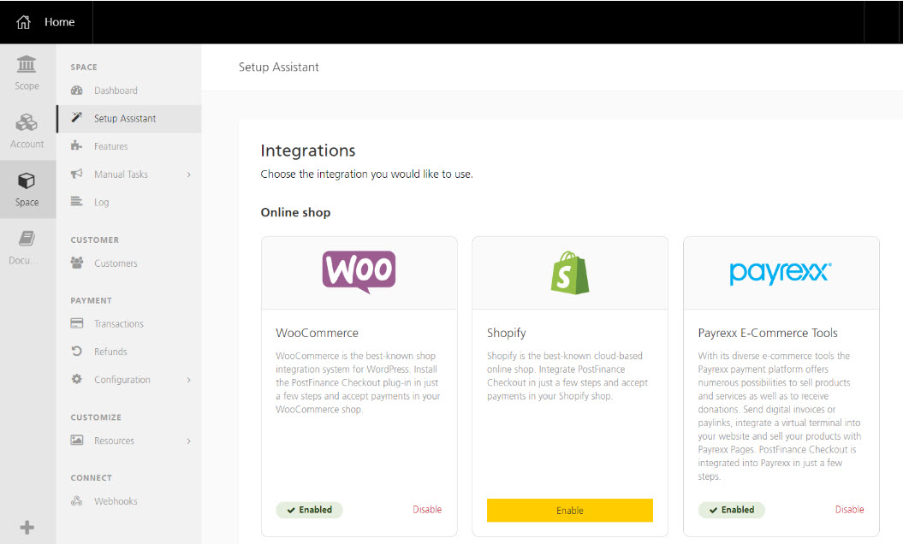Open Webhooks menu item
The height and width of the screenshot is (544, 903).
tap(129, 501)
